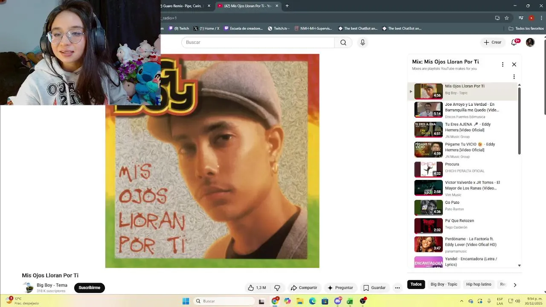Open Microsoft Edge from the taskbar
Screen dimensions: 546x307
312,301
